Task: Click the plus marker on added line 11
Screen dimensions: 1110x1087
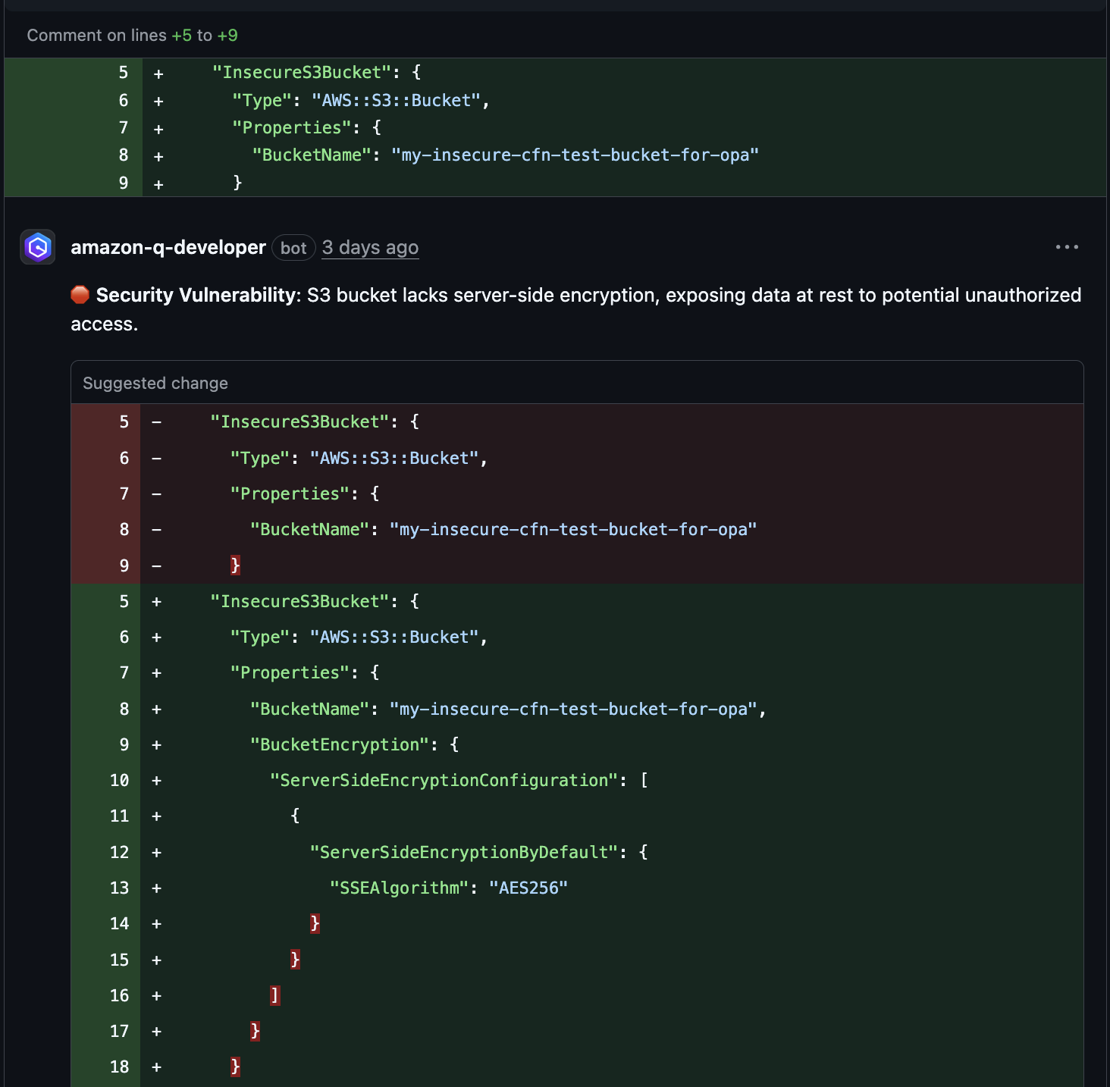Action: point(157,816)
